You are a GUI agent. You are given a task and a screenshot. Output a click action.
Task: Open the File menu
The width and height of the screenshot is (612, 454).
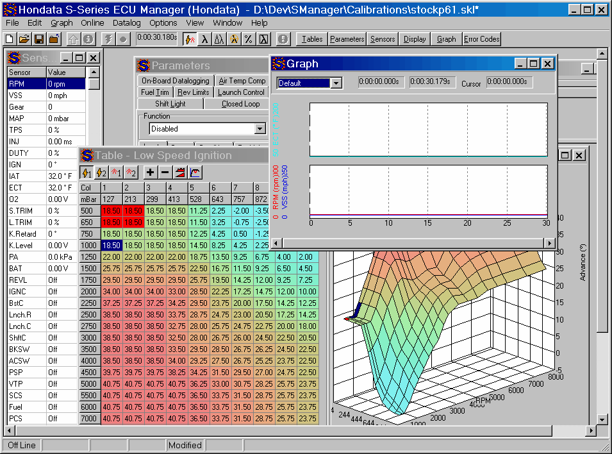(12, 22)
